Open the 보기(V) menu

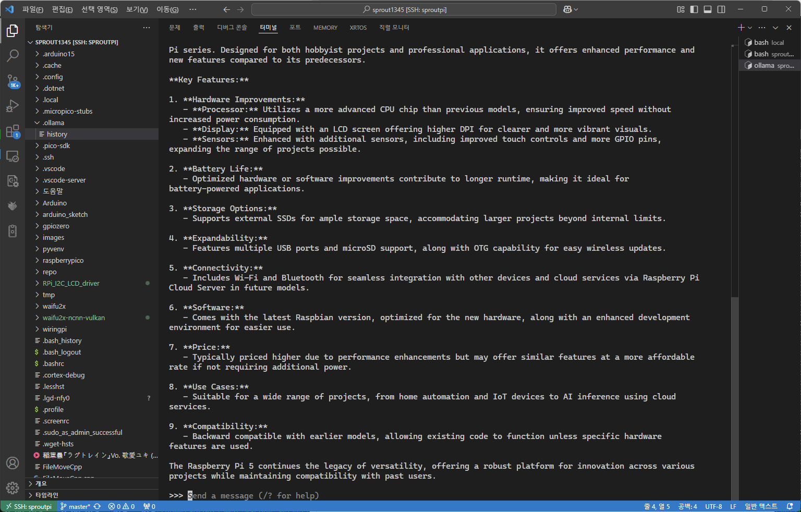(x=137, y=9)
